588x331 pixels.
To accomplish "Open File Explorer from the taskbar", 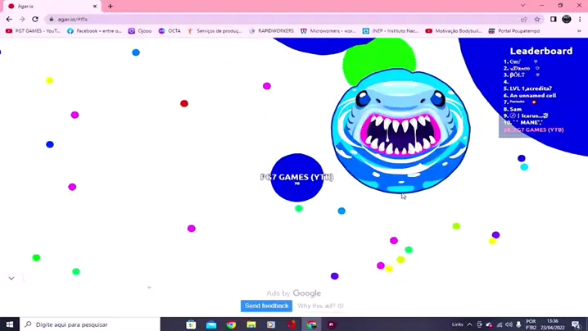I will click(251, 324).
